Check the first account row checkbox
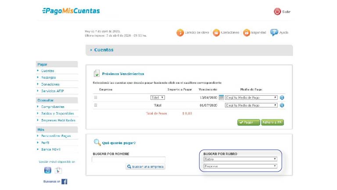The height and width of the screenshot is (190, 337). (96, 97)
